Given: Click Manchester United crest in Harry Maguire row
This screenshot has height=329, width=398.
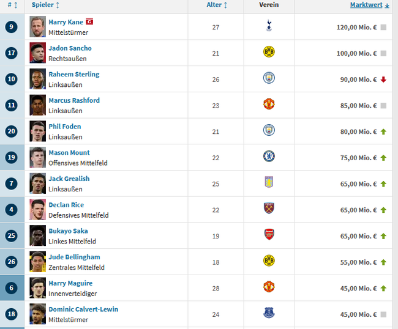Looking at the screenshot, I should coord(269,287).
